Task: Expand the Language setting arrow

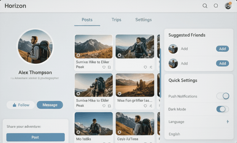Action: (228, 122)
